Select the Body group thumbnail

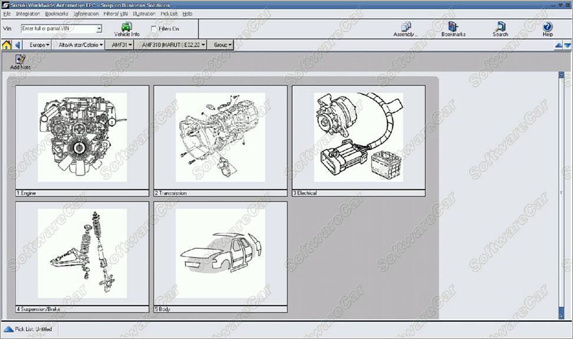tap(220, 254)
